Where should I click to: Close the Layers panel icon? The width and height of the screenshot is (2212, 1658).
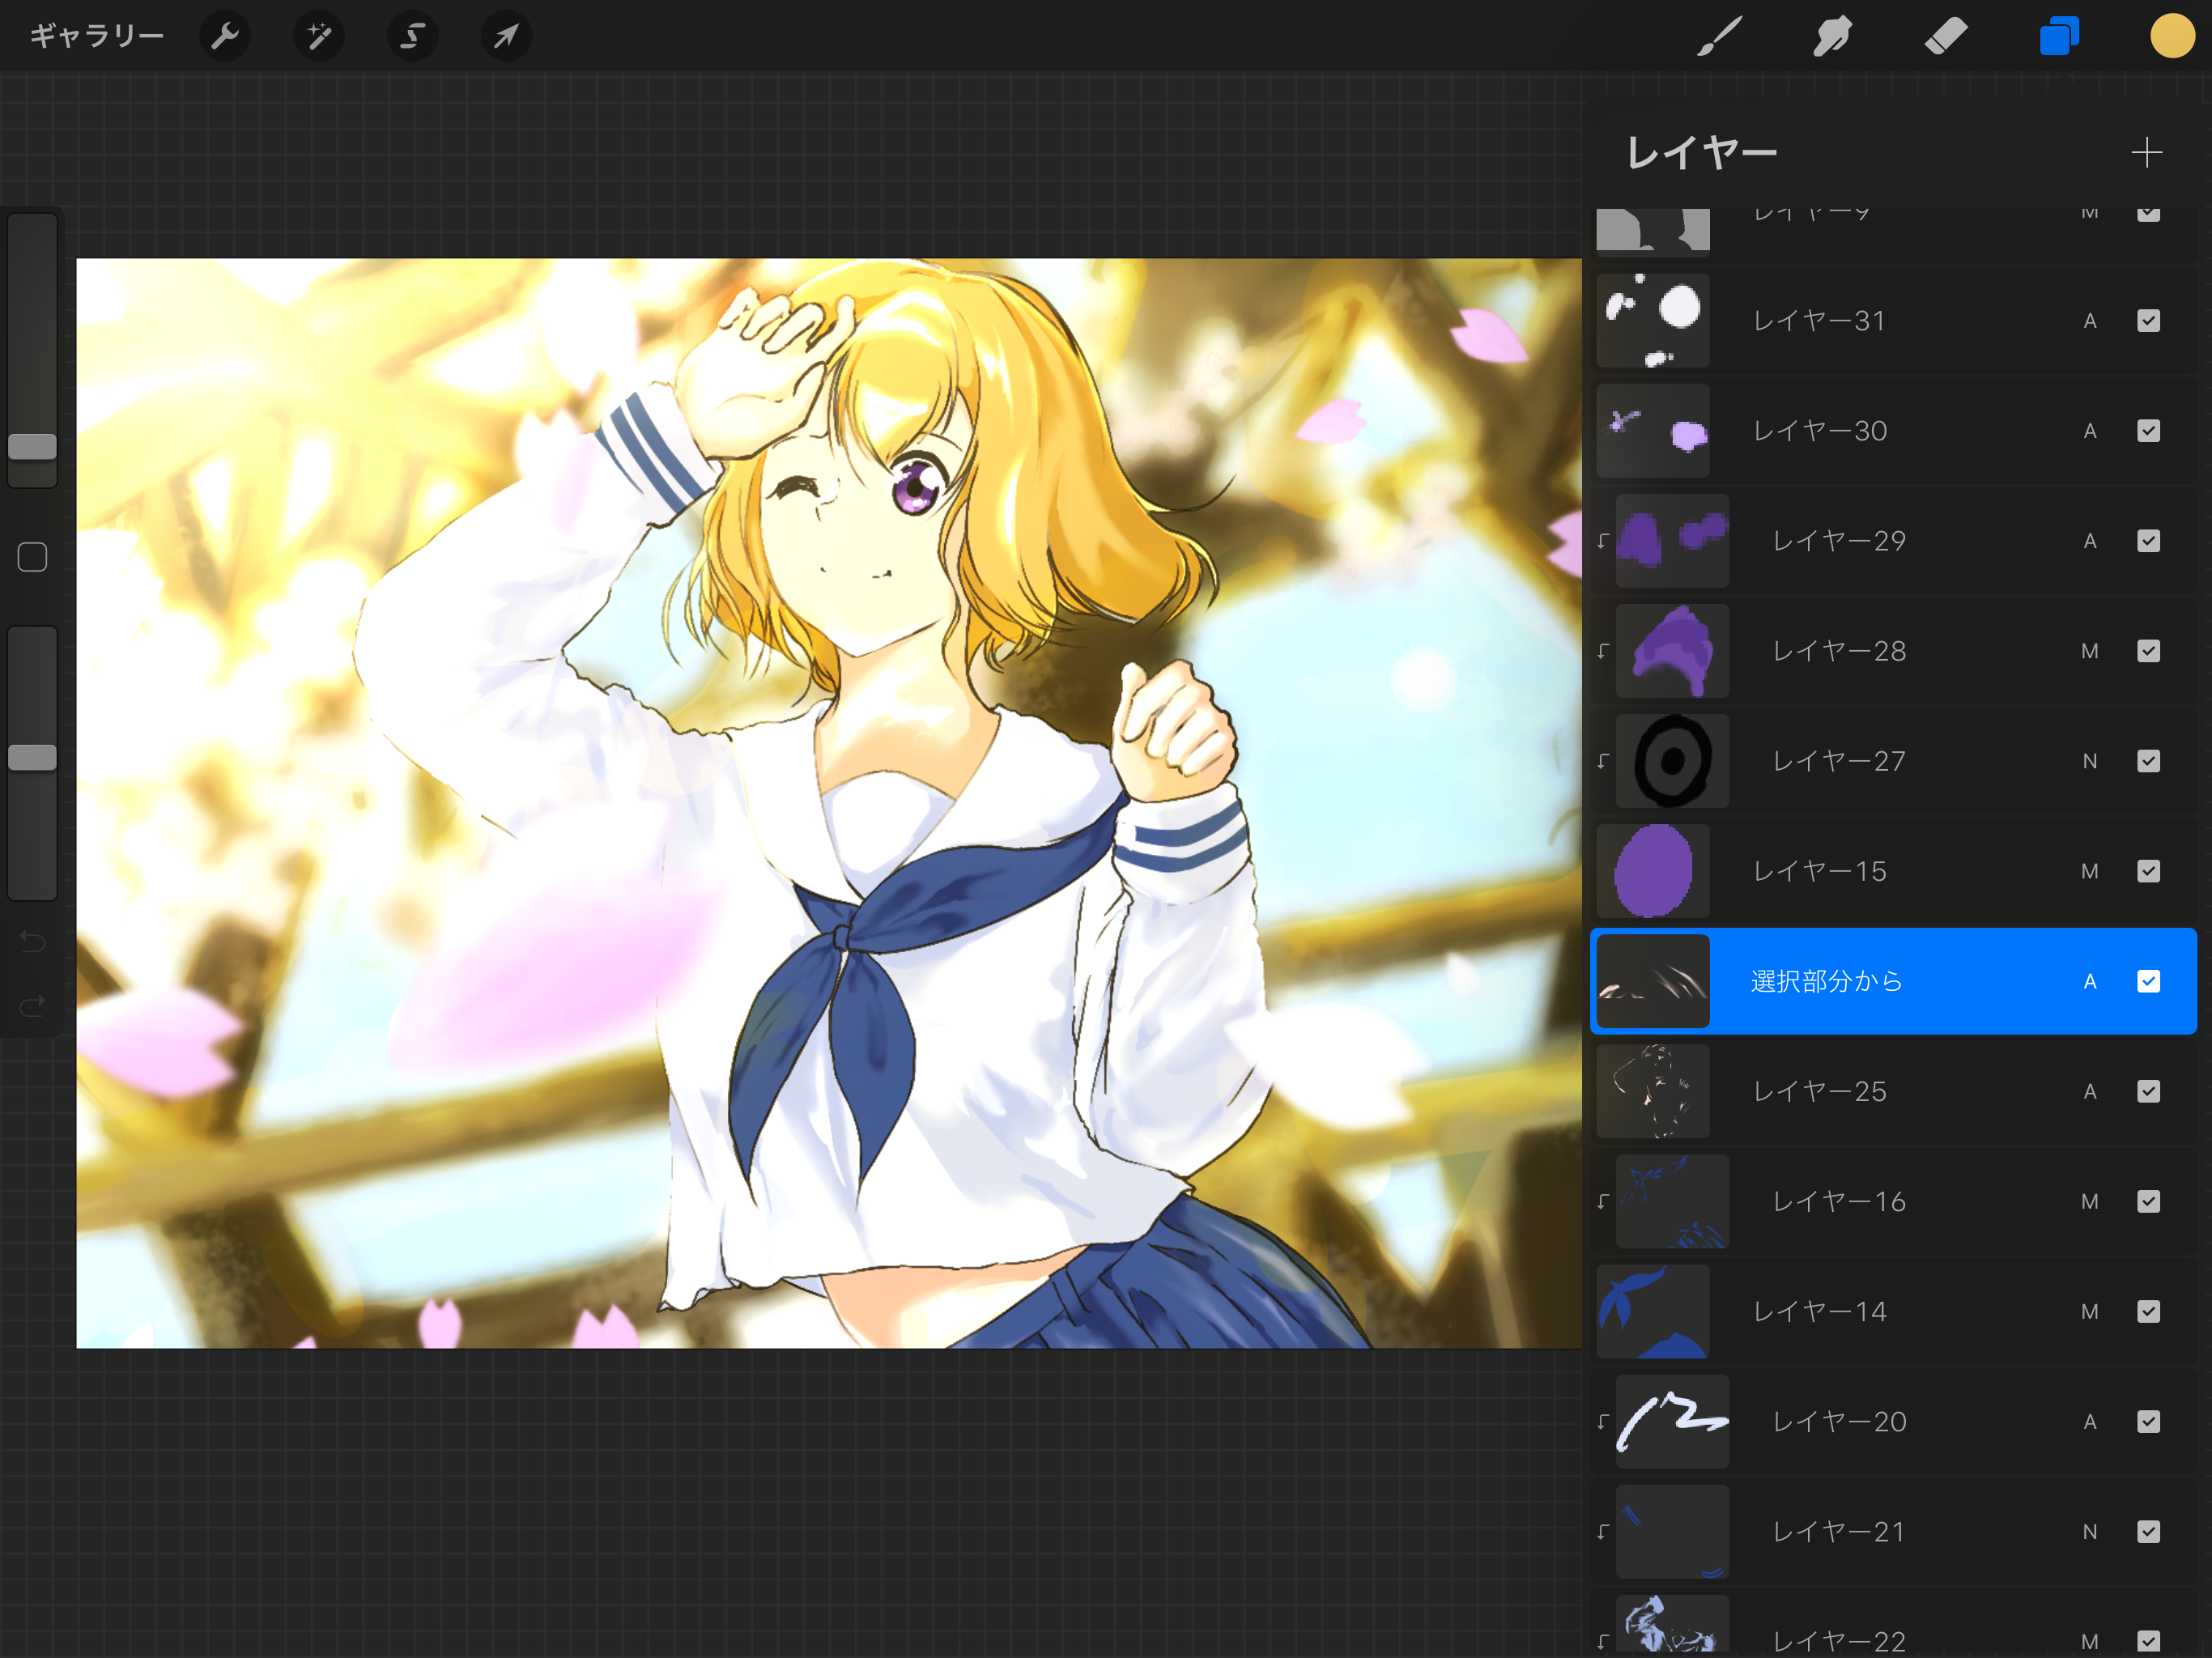coord(2059,37)
